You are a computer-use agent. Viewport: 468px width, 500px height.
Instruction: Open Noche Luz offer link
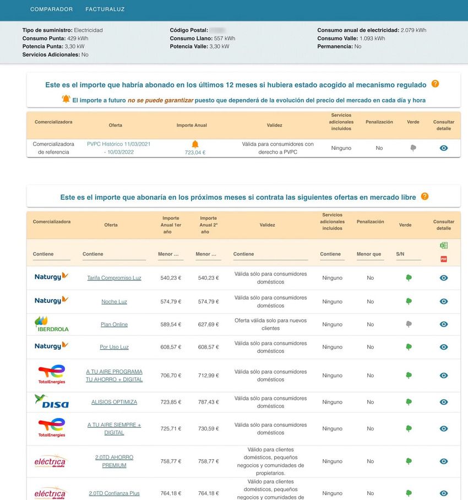pos(114,301)
